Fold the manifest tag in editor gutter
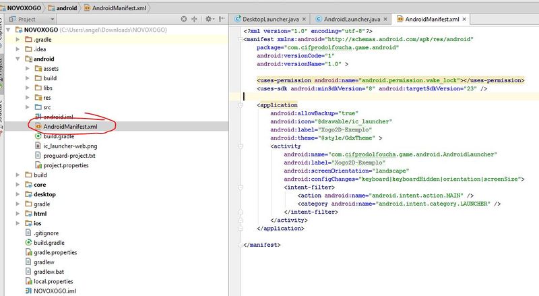539x296 pixels. pyautogui.click(x=241, y=39)
